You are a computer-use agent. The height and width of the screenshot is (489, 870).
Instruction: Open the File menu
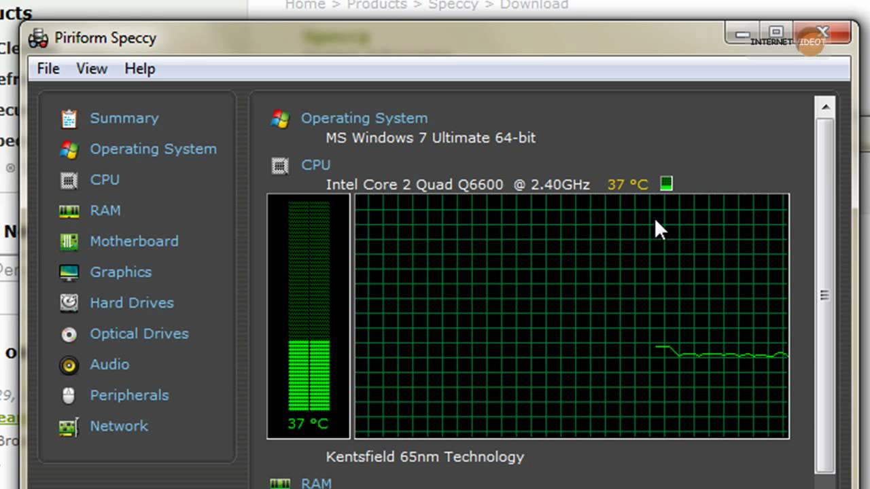point(48,69)
